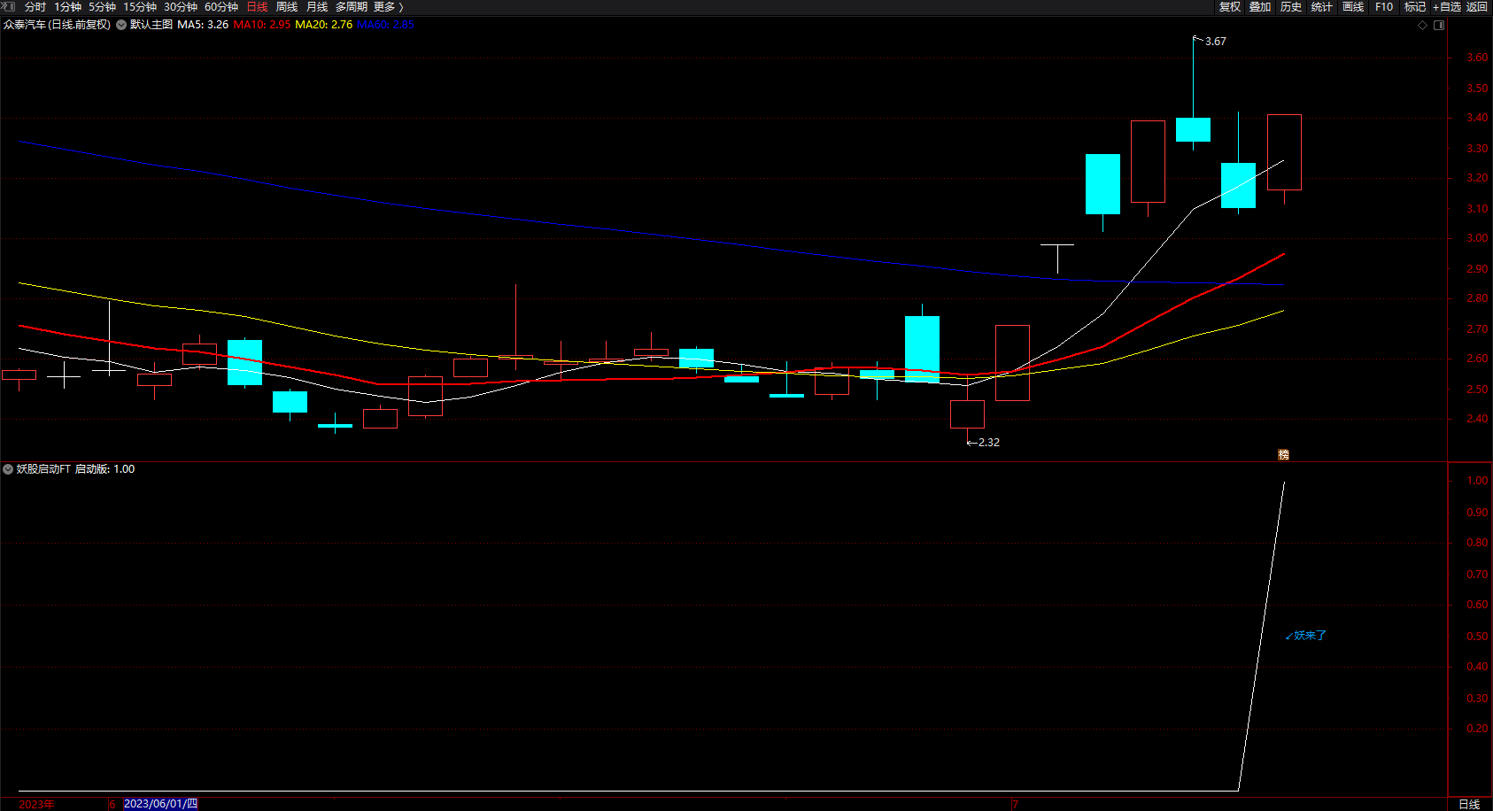
Task: Open the 默认主图 indicator dropdown arrow
Action: tap(121, 25)
